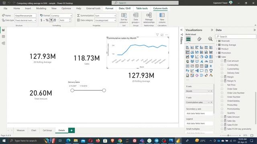The image size is (257, 144).
Task: Check the Delivery Date field
Action: 222,73
